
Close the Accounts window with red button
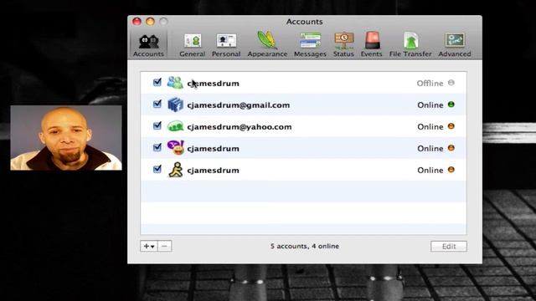tap(137, 22)
